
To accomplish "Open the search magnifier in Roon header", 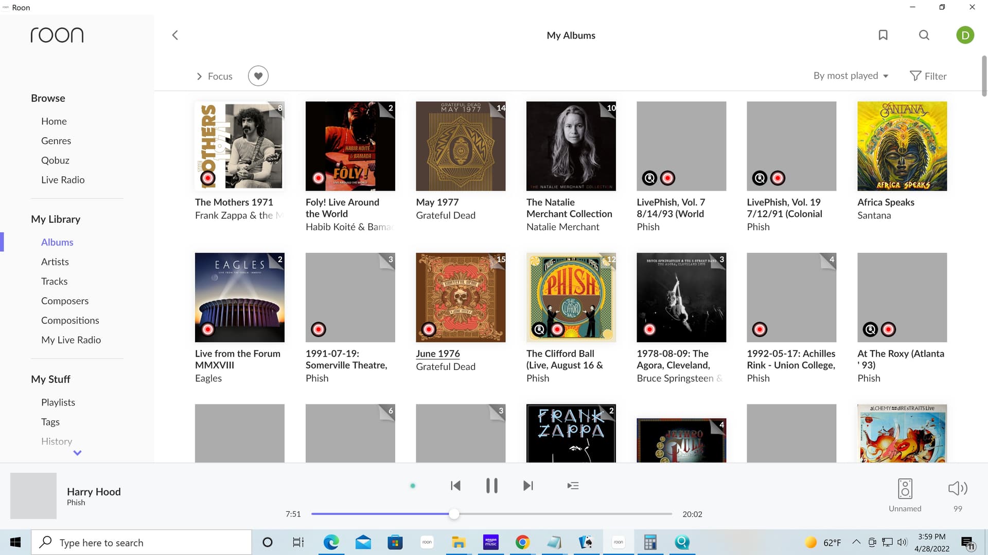I will (924, 35).
